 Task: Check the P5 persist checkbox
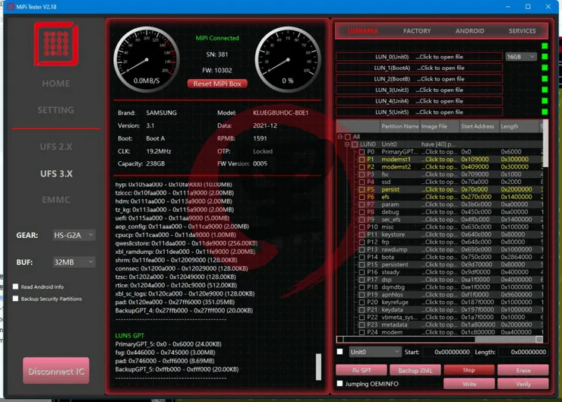coord(362,189)
